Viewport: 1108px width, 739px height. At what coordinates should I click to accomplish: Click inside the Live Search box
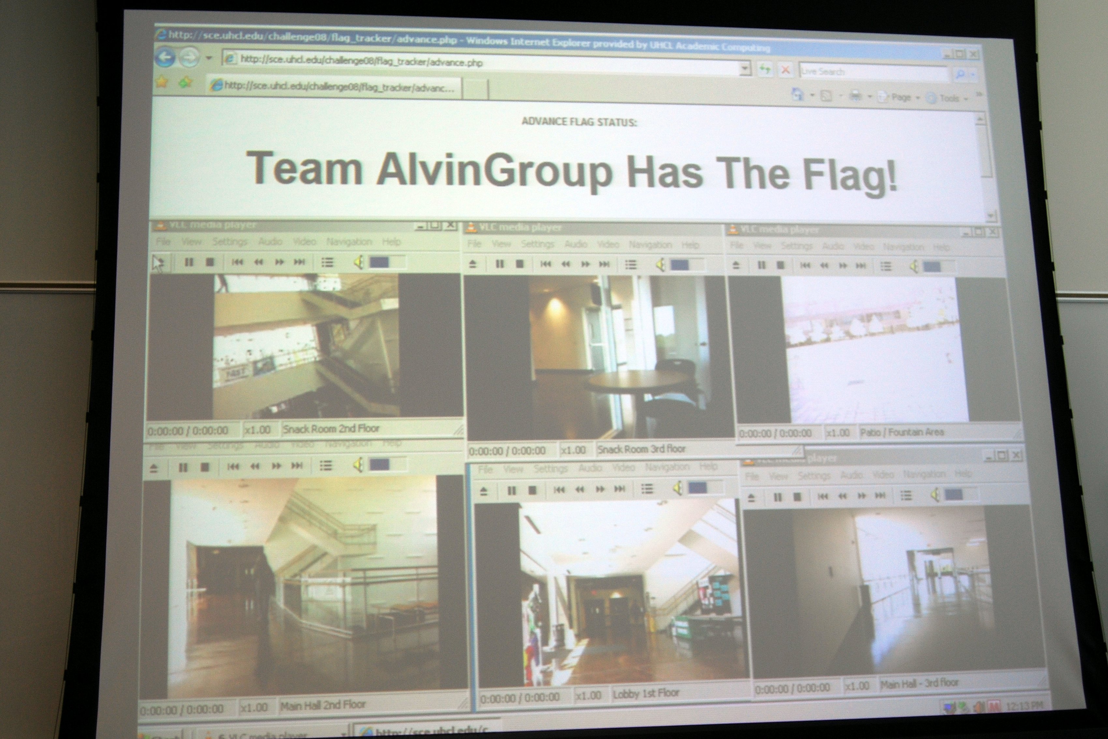click(873, 72)
